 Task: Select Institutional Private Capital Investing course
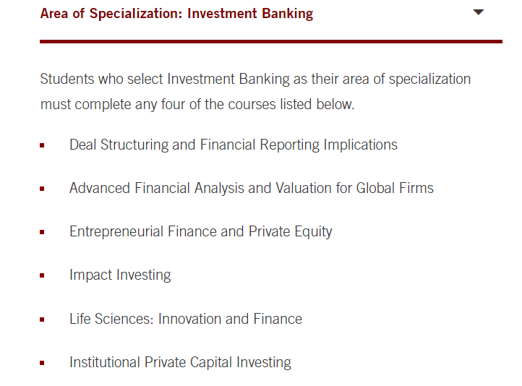(181, 362)
